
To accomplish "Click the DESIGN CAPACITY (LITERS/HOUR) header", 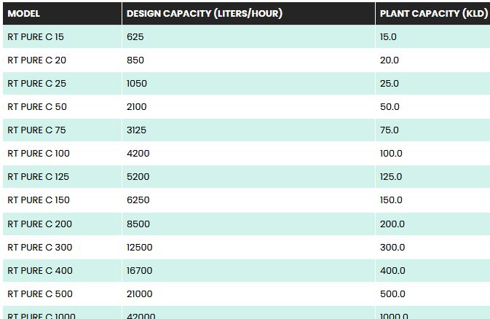I will 205,13.
